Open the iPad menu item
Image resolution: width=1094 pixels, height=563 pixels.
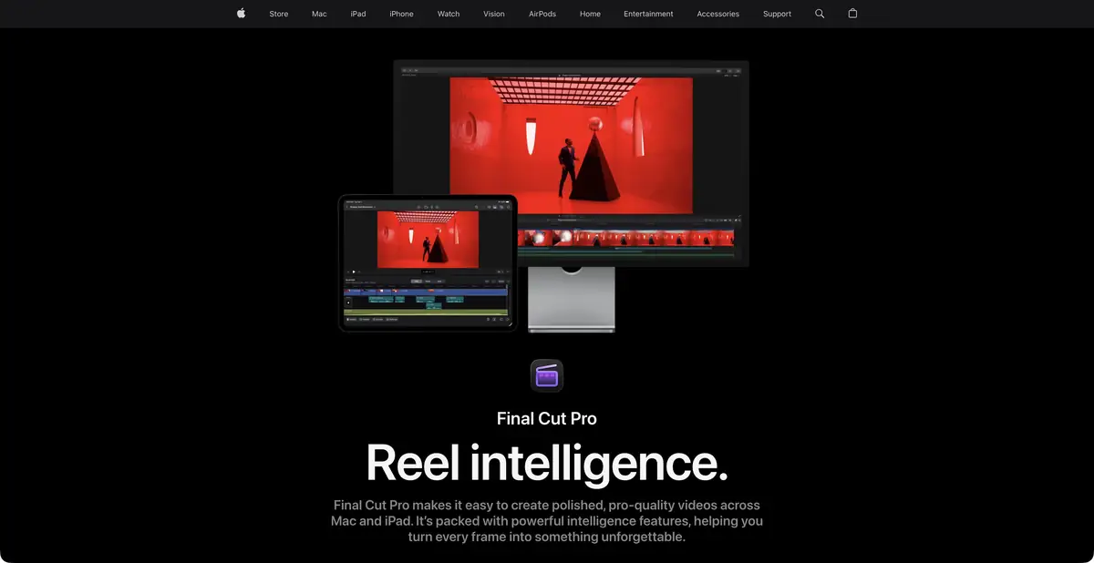pyautogui.click(x=358, y=14)
